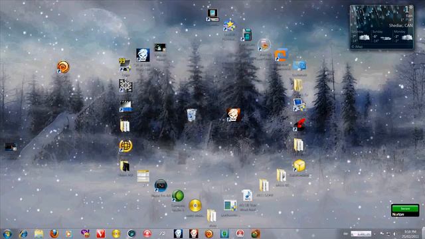Open the folder with picture thumbnail

click(281, 175)
